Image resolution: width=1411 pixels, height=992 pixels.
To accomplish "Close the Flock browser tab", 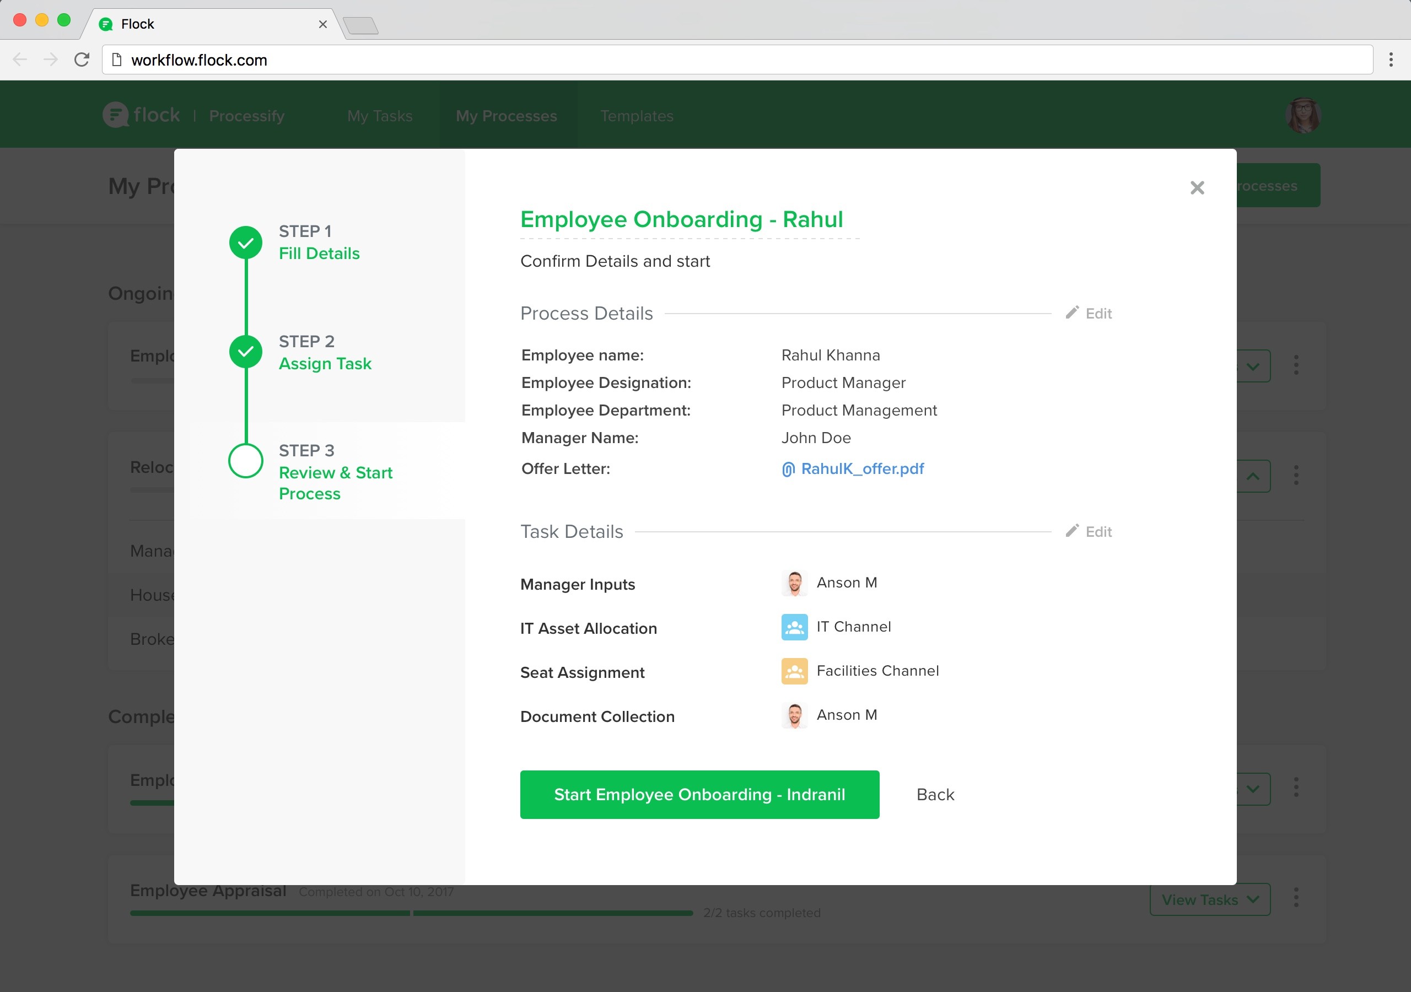I will [322, 24].
